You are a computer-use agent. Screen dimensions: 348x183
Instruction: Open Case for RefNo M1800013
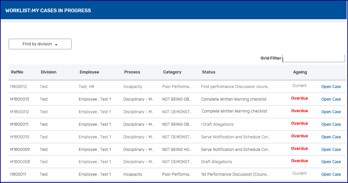pyautogui.click(x=331, y=99)
